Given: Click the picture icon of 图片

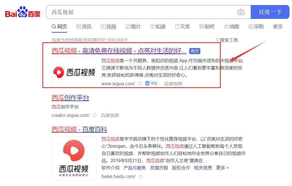Looking at the screenshot, I should tap(128, 26).
